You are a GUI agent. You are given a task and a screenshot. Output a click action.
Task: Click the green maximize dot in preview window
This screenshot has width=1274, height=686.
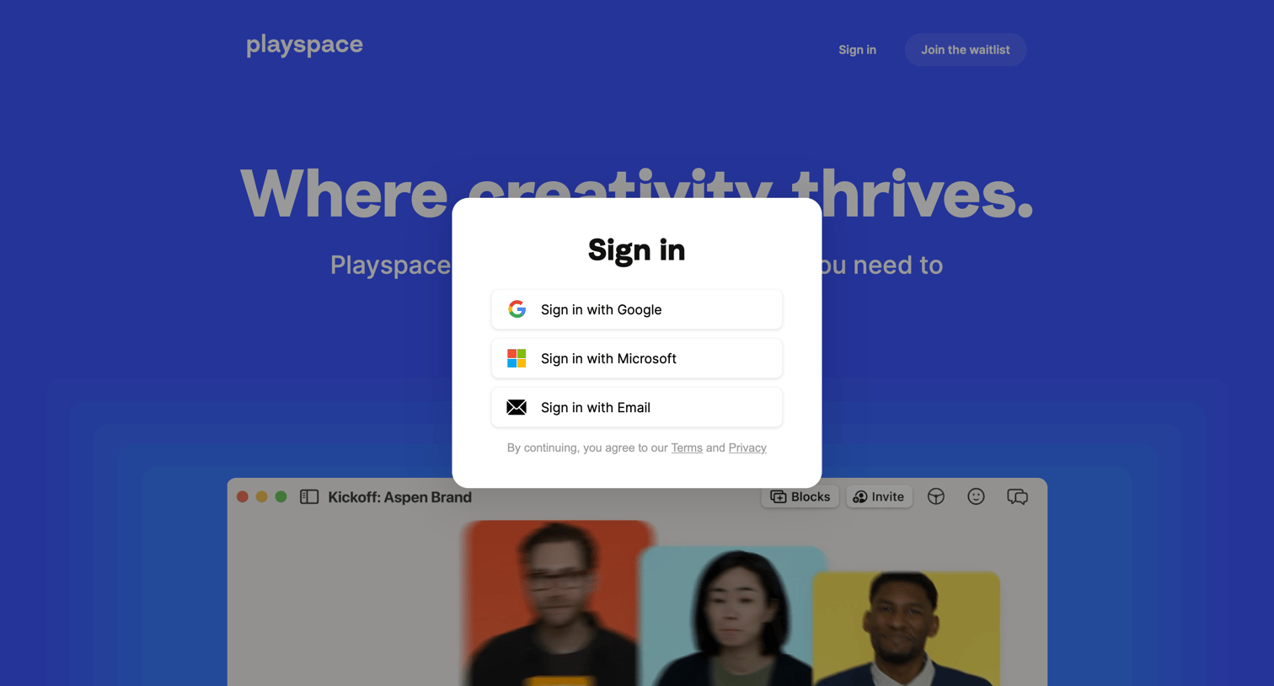(281, 496)
